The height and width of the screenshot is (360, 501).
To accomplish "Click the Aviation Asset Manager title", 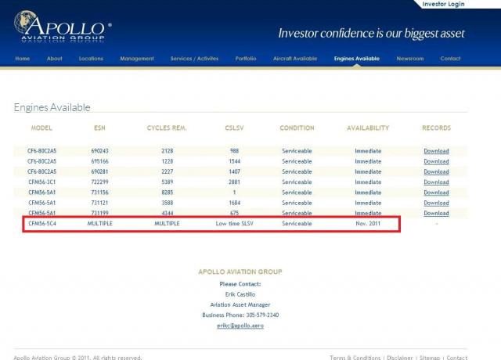I will point(240,304).
